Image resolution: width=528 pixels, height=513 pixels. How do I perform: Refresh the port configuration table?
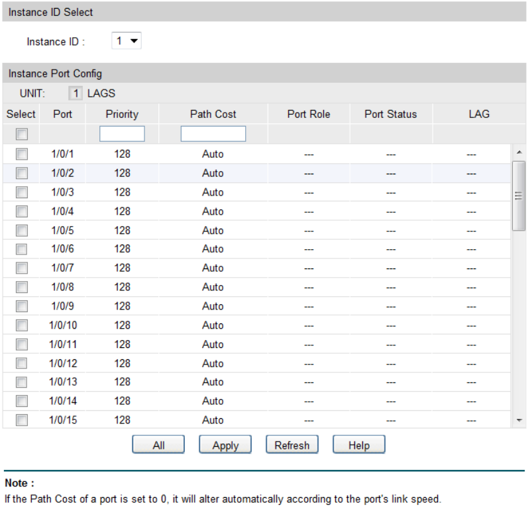[x=292, y=445]
